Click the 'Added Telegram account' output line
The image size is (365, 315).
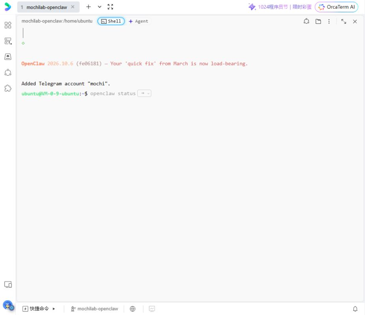click(x=66, y=84)
